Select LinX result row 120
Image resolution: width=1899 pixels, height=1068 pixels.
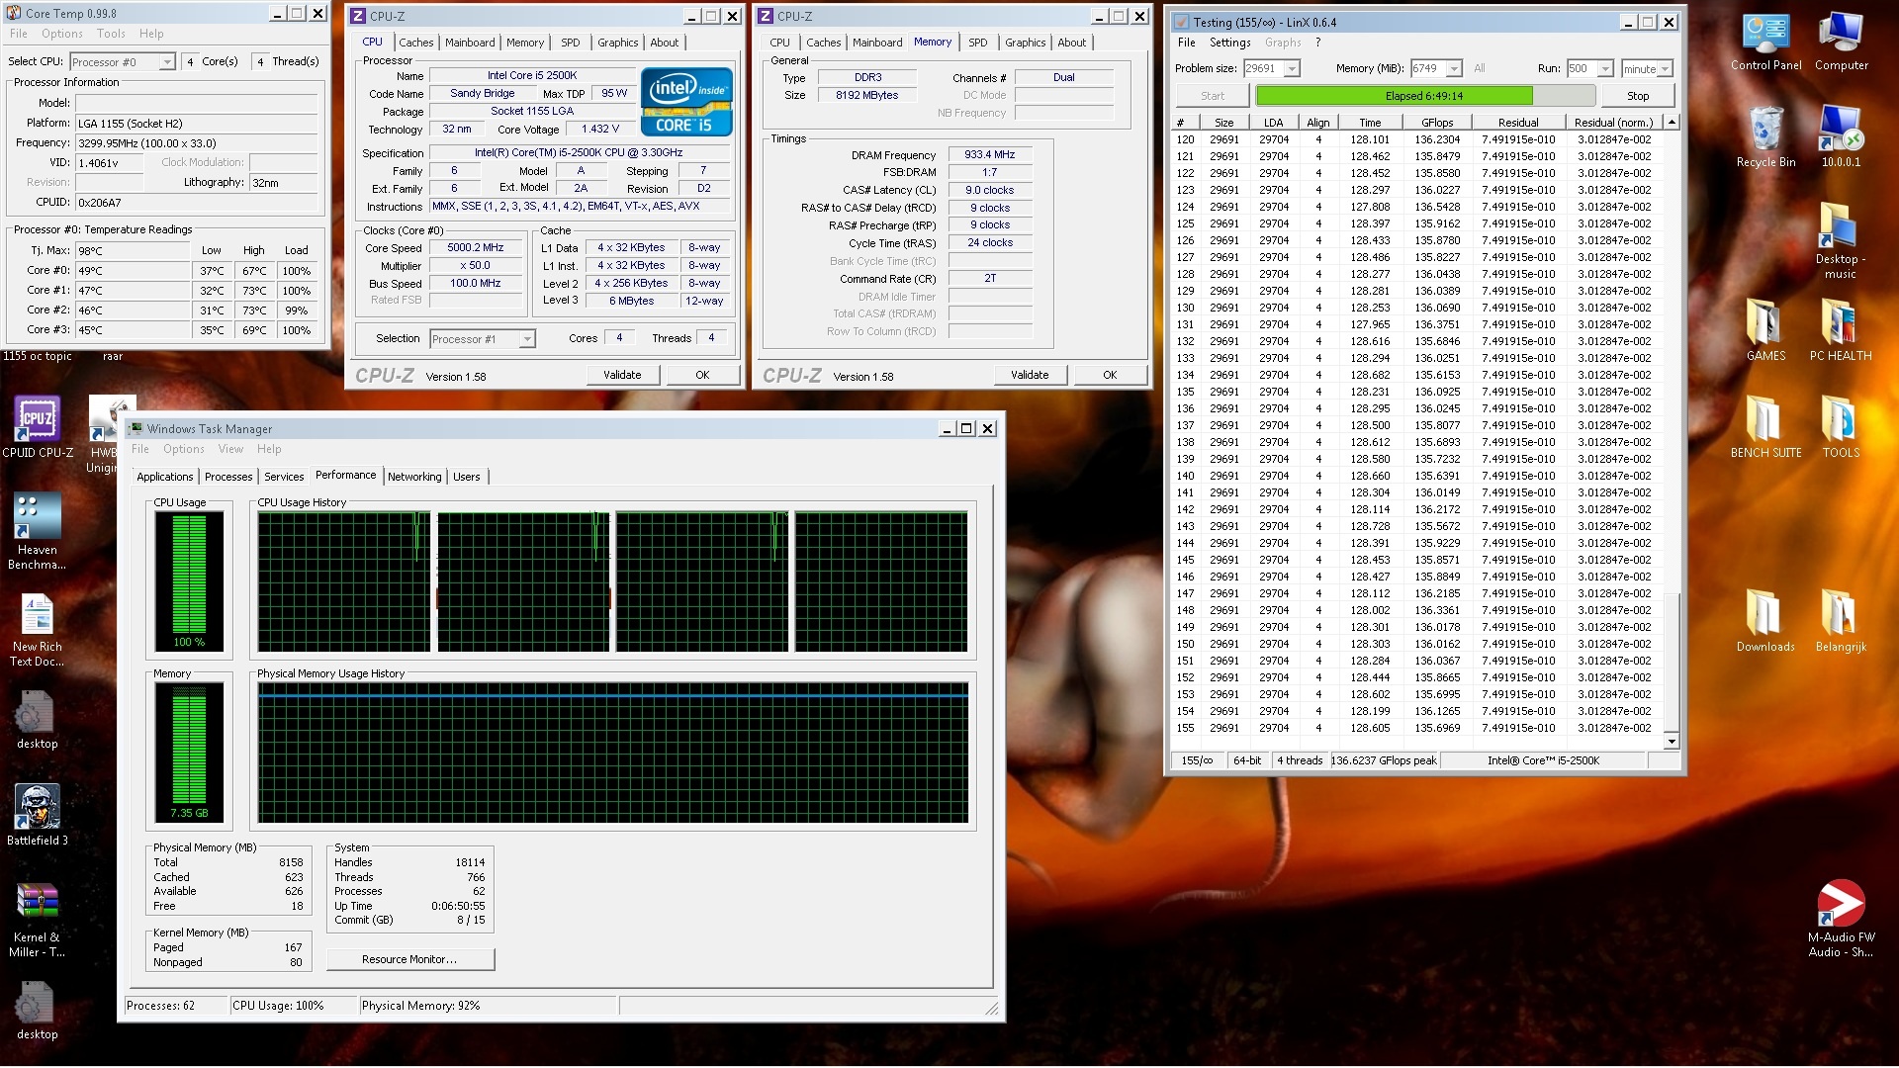(x=1417, y=139)
